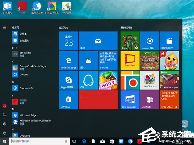Open One Calendar tile

click(130, 100)
